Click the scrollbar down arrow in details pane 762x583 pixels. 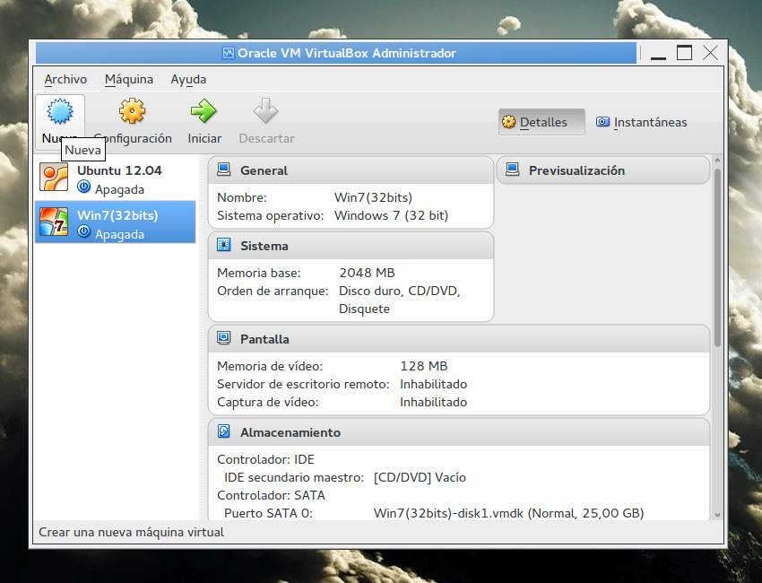717,515
